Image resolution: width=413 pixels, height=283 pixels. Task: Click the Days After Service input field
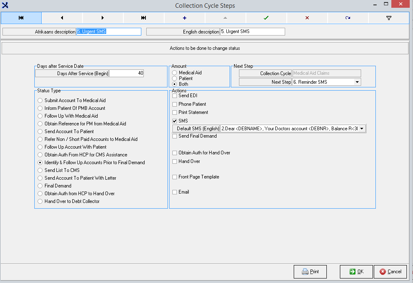tap(126, 74)
